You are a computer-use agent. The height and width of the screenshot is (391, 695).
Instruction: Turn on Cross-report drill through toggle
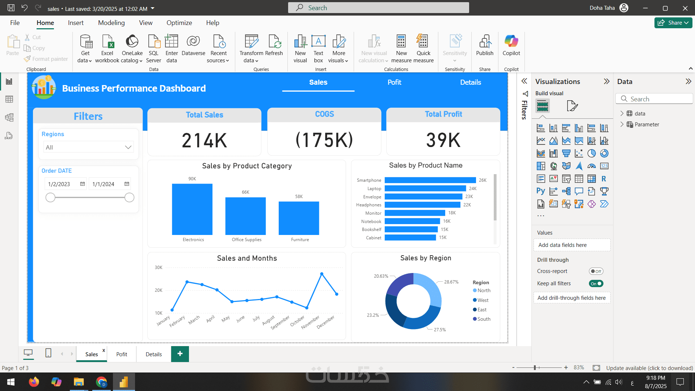click(596, 271)
